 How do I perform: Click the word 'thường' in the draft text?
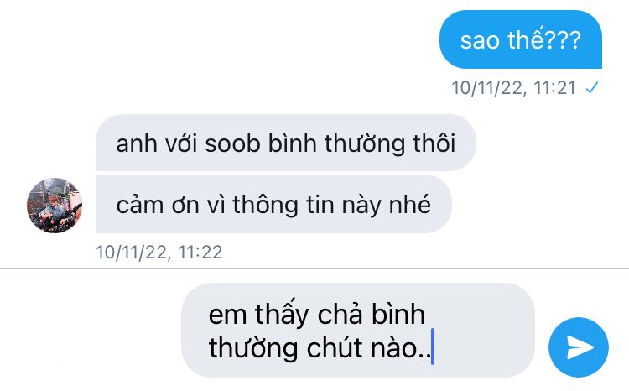(252, 347)
